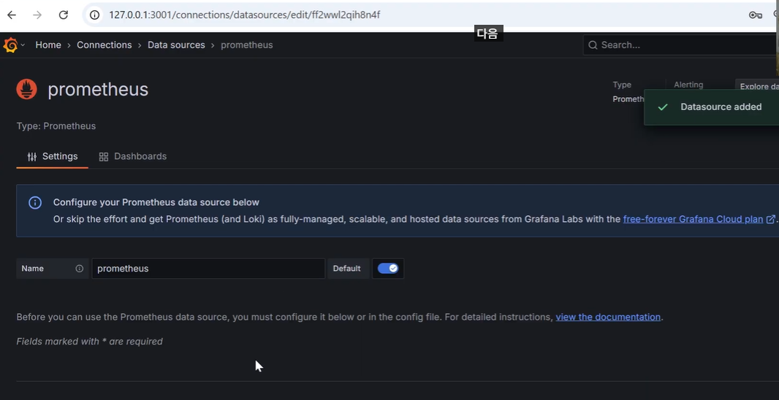Toggle the Default data source switch
This screenshot has width=779, height=400.
click(x=388, y=269)
